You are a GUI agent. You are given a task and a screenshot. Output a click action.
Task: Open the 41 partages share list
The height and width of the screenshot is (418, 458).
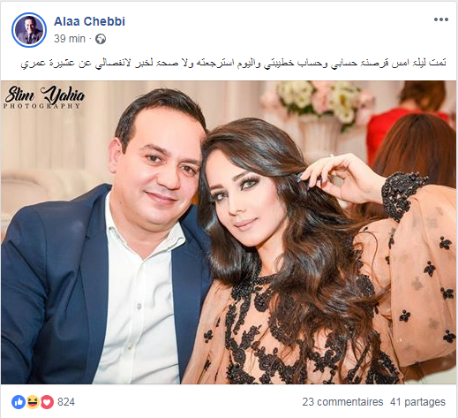417,402
